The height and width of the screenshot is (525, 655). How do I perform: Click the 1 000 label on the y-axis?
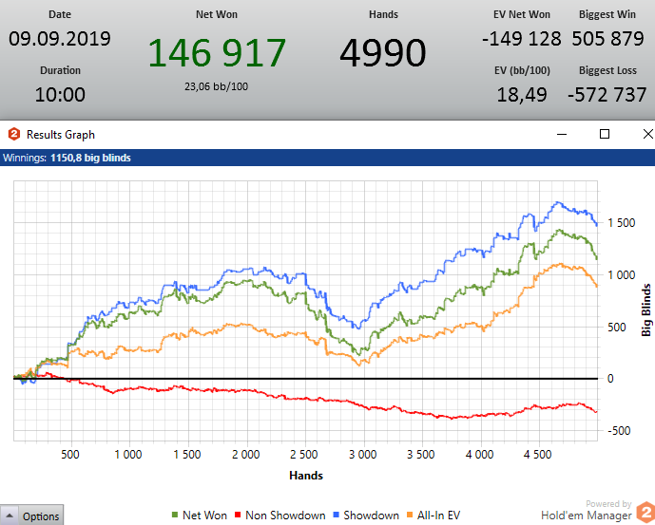(x=621, y=275)
